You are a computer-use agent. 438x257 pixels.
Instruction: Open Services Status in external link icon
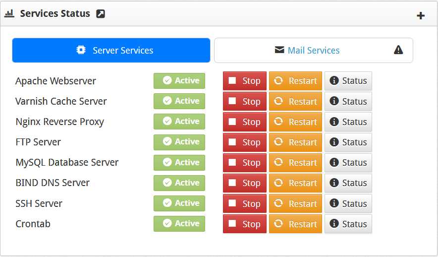pos(101,13)
